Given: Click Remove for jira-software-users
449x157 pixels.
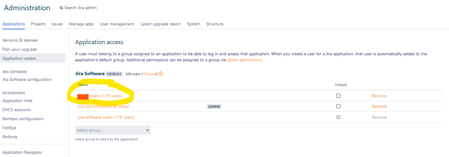Looking at the screenshot, I should pyautogui.click(x=379, y=117).
